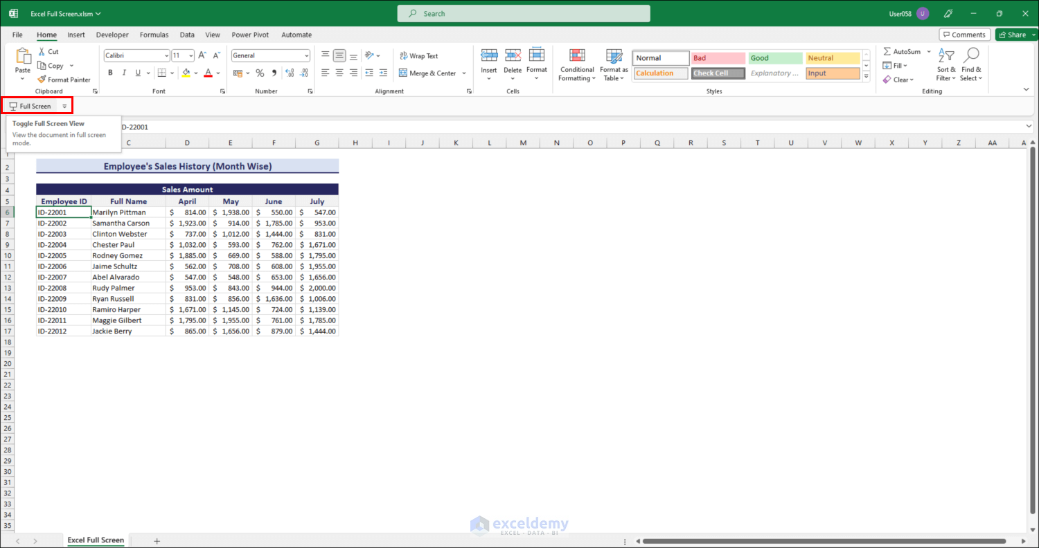Click the Orientation text-angle icon
This screenshot has width=1039, height=548.
click(x=370, y=55)
